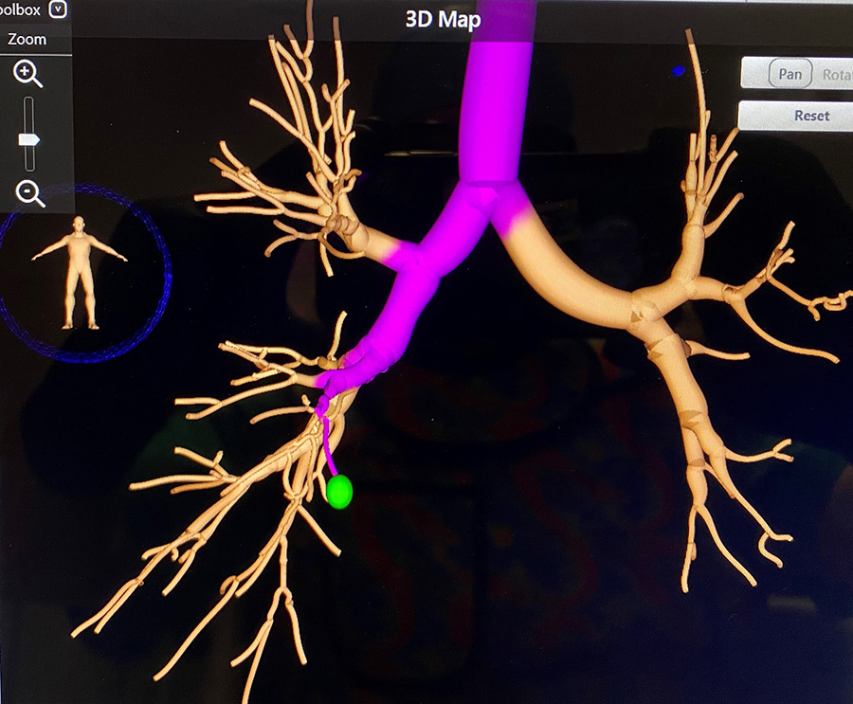
Task: Click the 3D Map title tab
Action: 442,20
